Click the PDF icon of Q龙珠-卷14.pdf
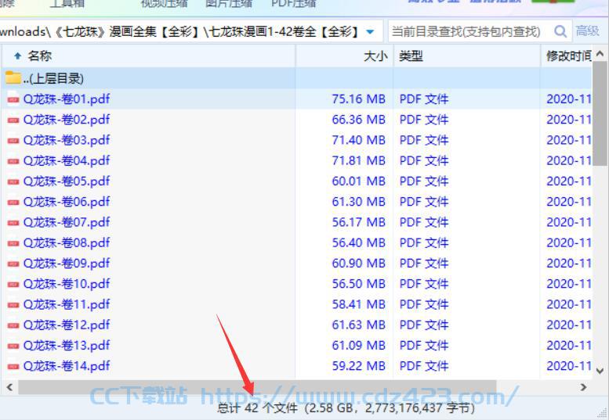This screenshot has width=609, height=420. [x=13, y=366]
